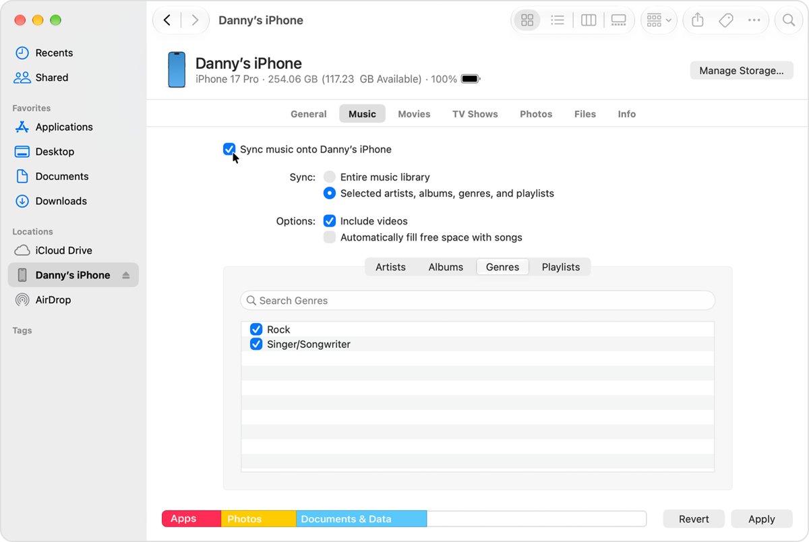Click the iCloud Drive cloud icon
The width and height of the screenshot is (809, 542).
(22, 250)
